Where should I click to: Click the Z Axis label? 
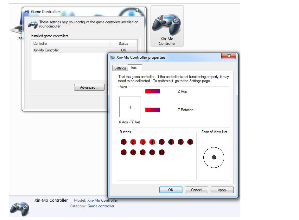[x=182, y=92]
